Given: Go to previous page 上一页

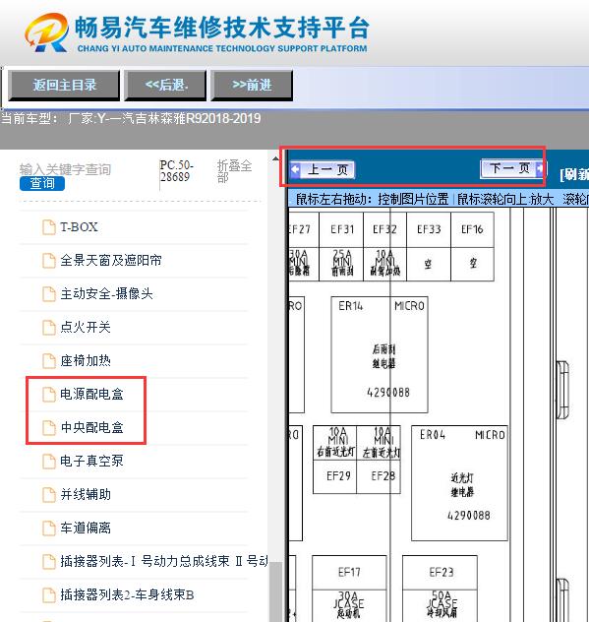Looking at the screenshot, I should point(322,170).
